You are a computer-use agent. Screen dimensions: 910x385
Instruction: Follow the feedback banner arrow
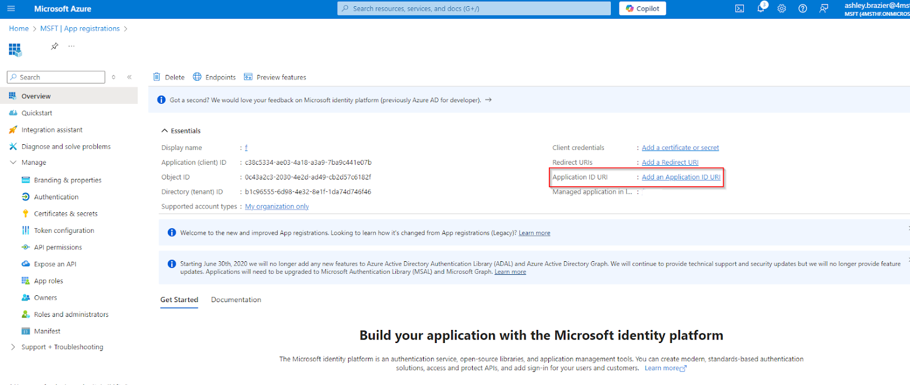pos(488,100)
